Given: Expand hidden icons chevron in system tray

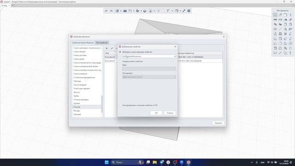Looking at the screenshot, I should click(x=252, y=162).
